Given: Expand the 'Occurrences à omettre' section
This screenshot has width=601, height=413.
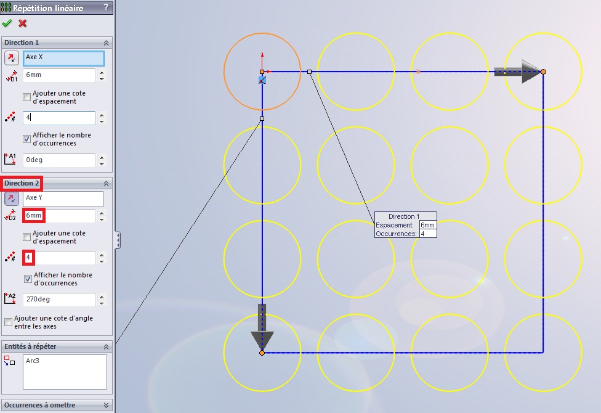Looking at the screenshot, I should click(x=106, y=405).
